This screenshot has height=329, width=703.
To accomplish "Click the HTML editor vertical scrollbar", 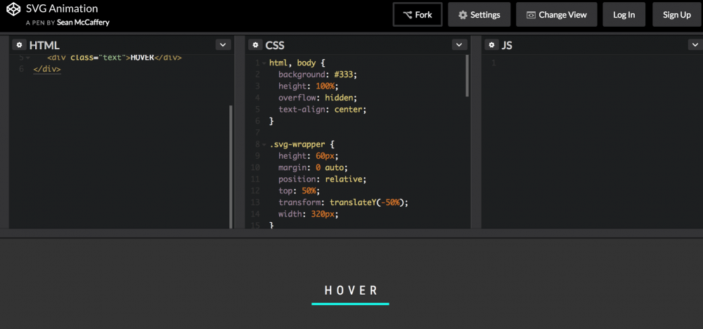I will [231, 166].
